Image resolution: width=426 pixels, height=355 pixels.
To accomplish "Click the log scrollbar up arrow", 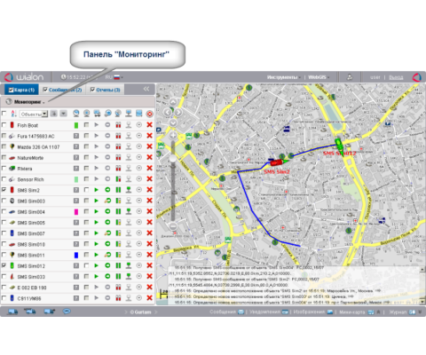I will [x=422, y=269].
